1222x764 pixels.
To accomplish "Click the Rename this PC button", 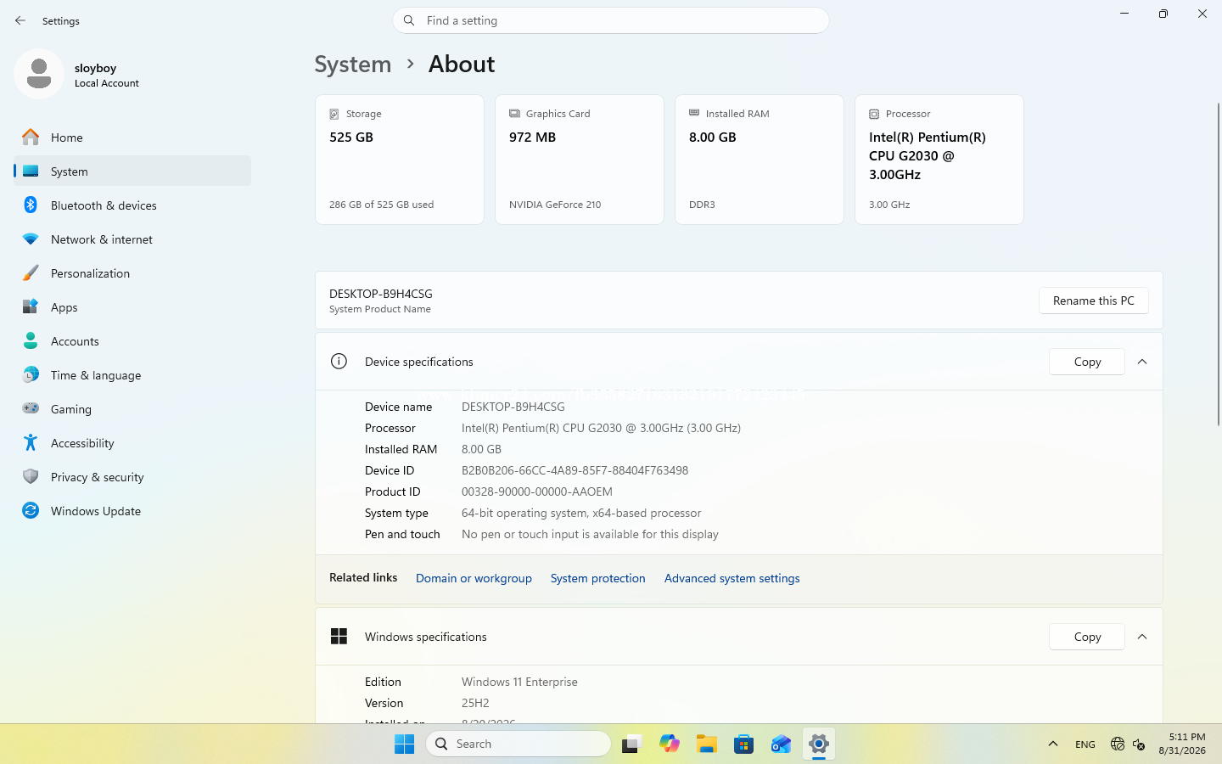I will point(1094,301).
